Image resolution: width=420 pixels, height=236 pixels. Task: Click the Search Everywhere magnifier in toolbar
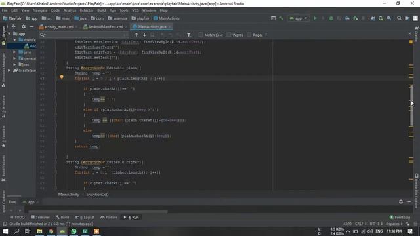[x=399, y=18]
